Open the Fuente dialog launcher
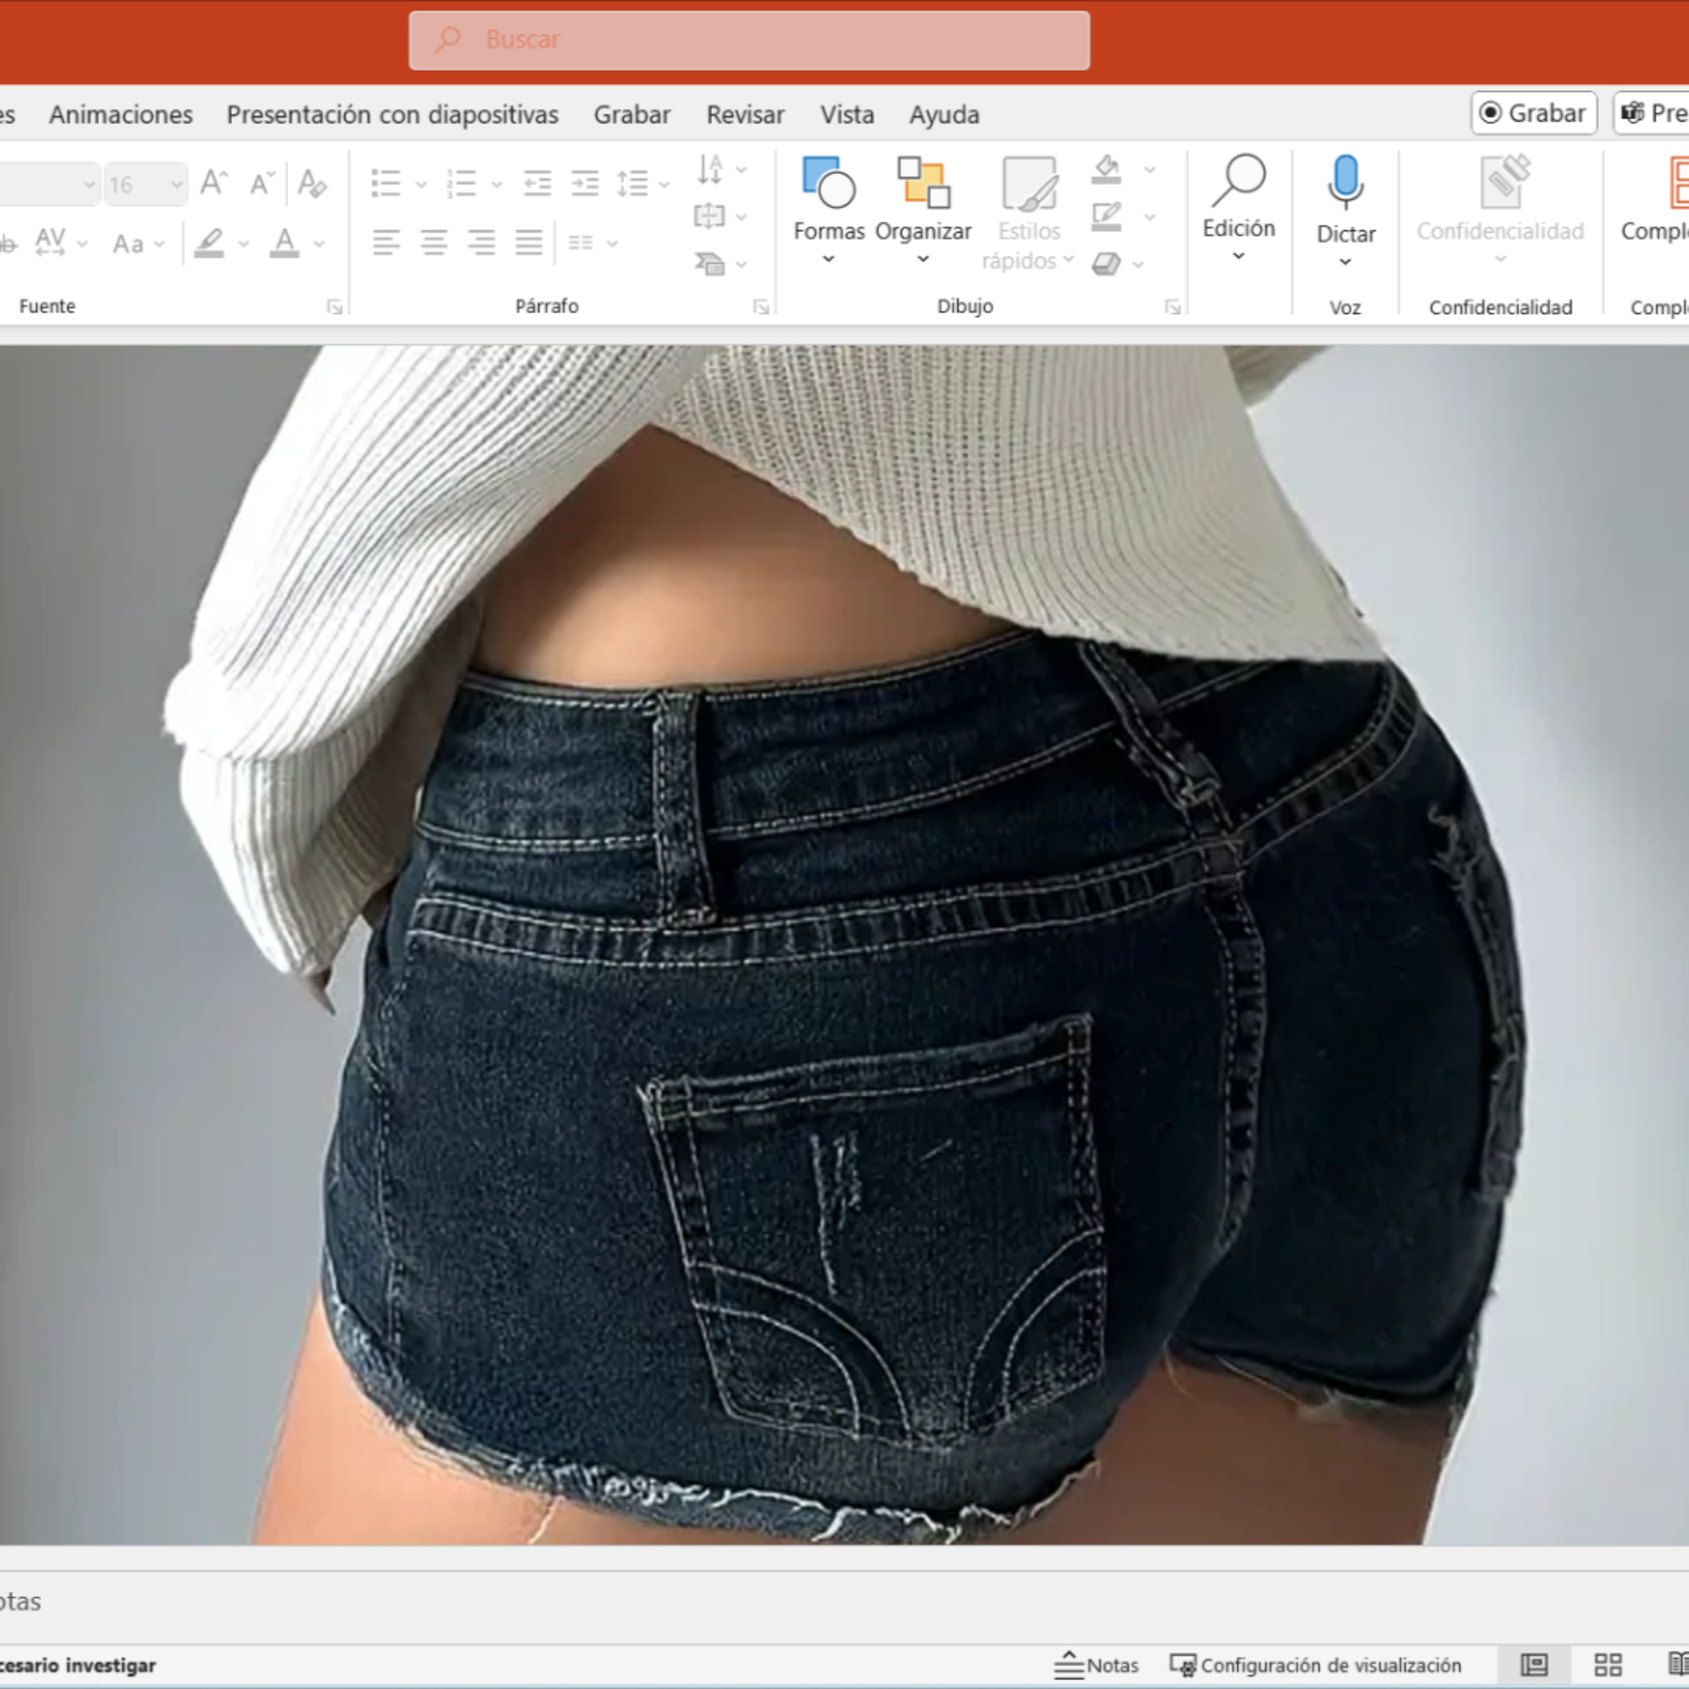This screenshot has height=1689, width=1689. (x=334, y=307)
